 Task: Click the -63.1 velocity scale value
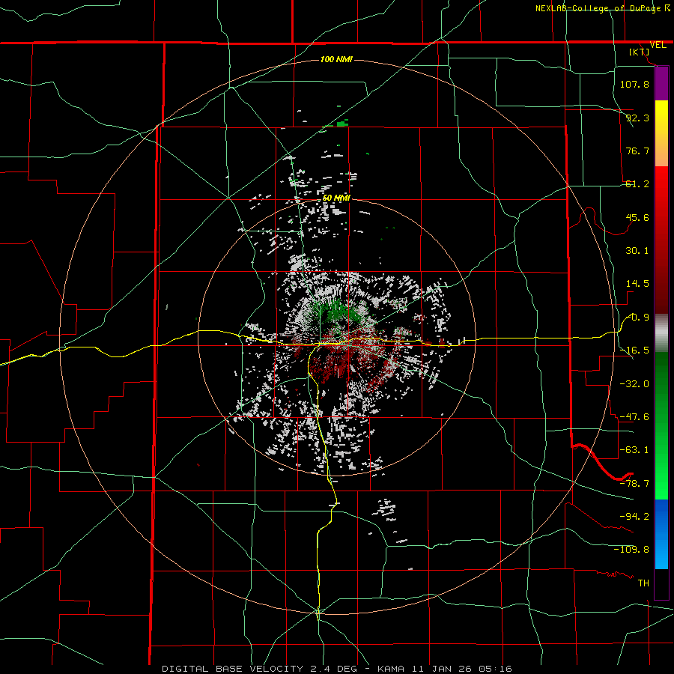pos(634,450)
